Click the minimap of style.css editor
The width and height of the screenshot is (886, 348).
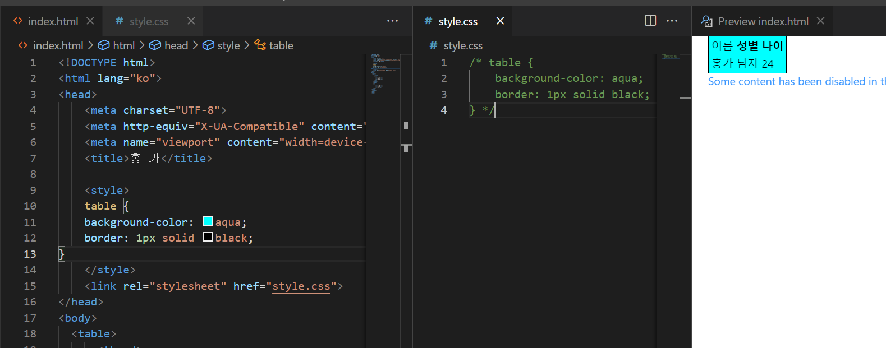click(670, 57)
